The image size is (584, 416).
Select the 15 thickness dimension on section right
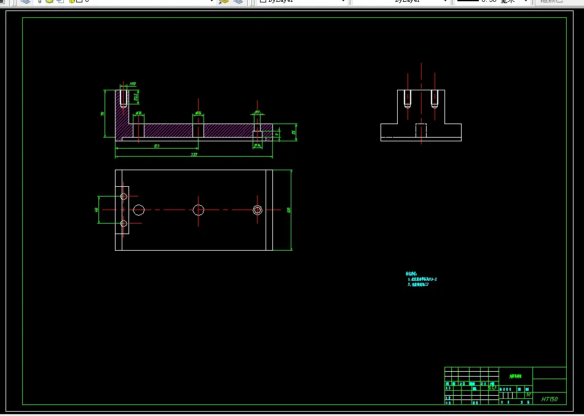point(293,132)
